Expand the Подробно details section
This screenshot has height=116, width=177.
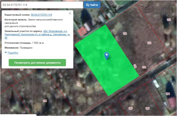(x=13, y=53)
